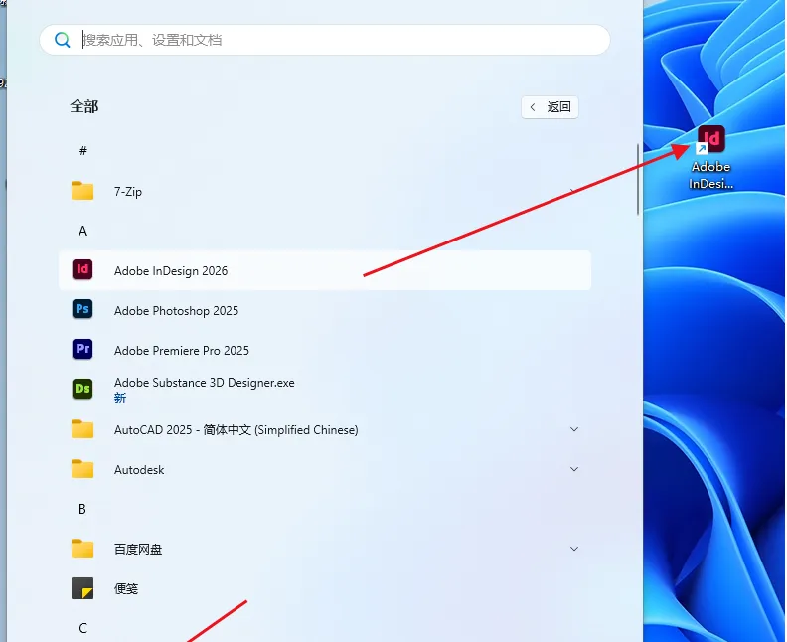Screen dimensions: 787x642
Task: Click the Adobe InDesi... desktop shortcut label
Action: point(711,175)
